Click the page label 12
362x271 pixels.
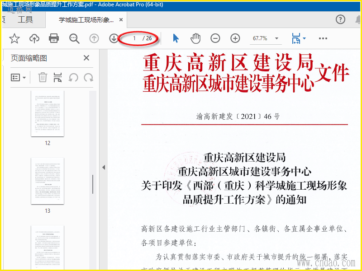[48, 143]
